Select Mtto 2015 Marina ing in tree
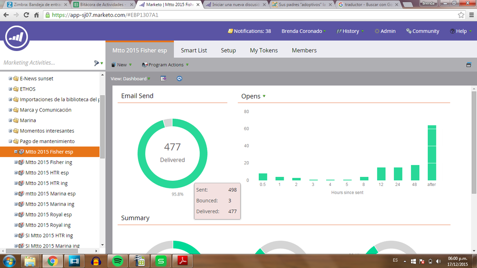Image resolution: width=477 pixels, height=268 pixels. tap(50, 204)
